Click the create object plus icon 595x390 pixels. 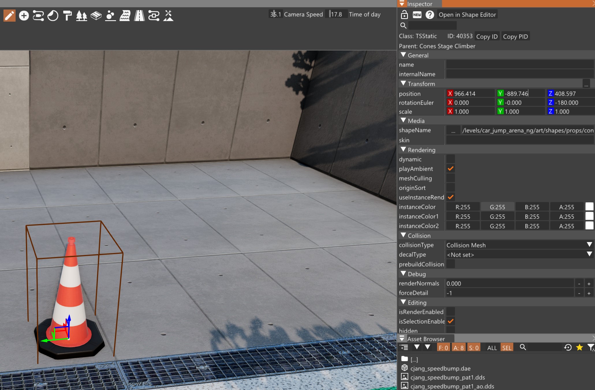point(24,16)
